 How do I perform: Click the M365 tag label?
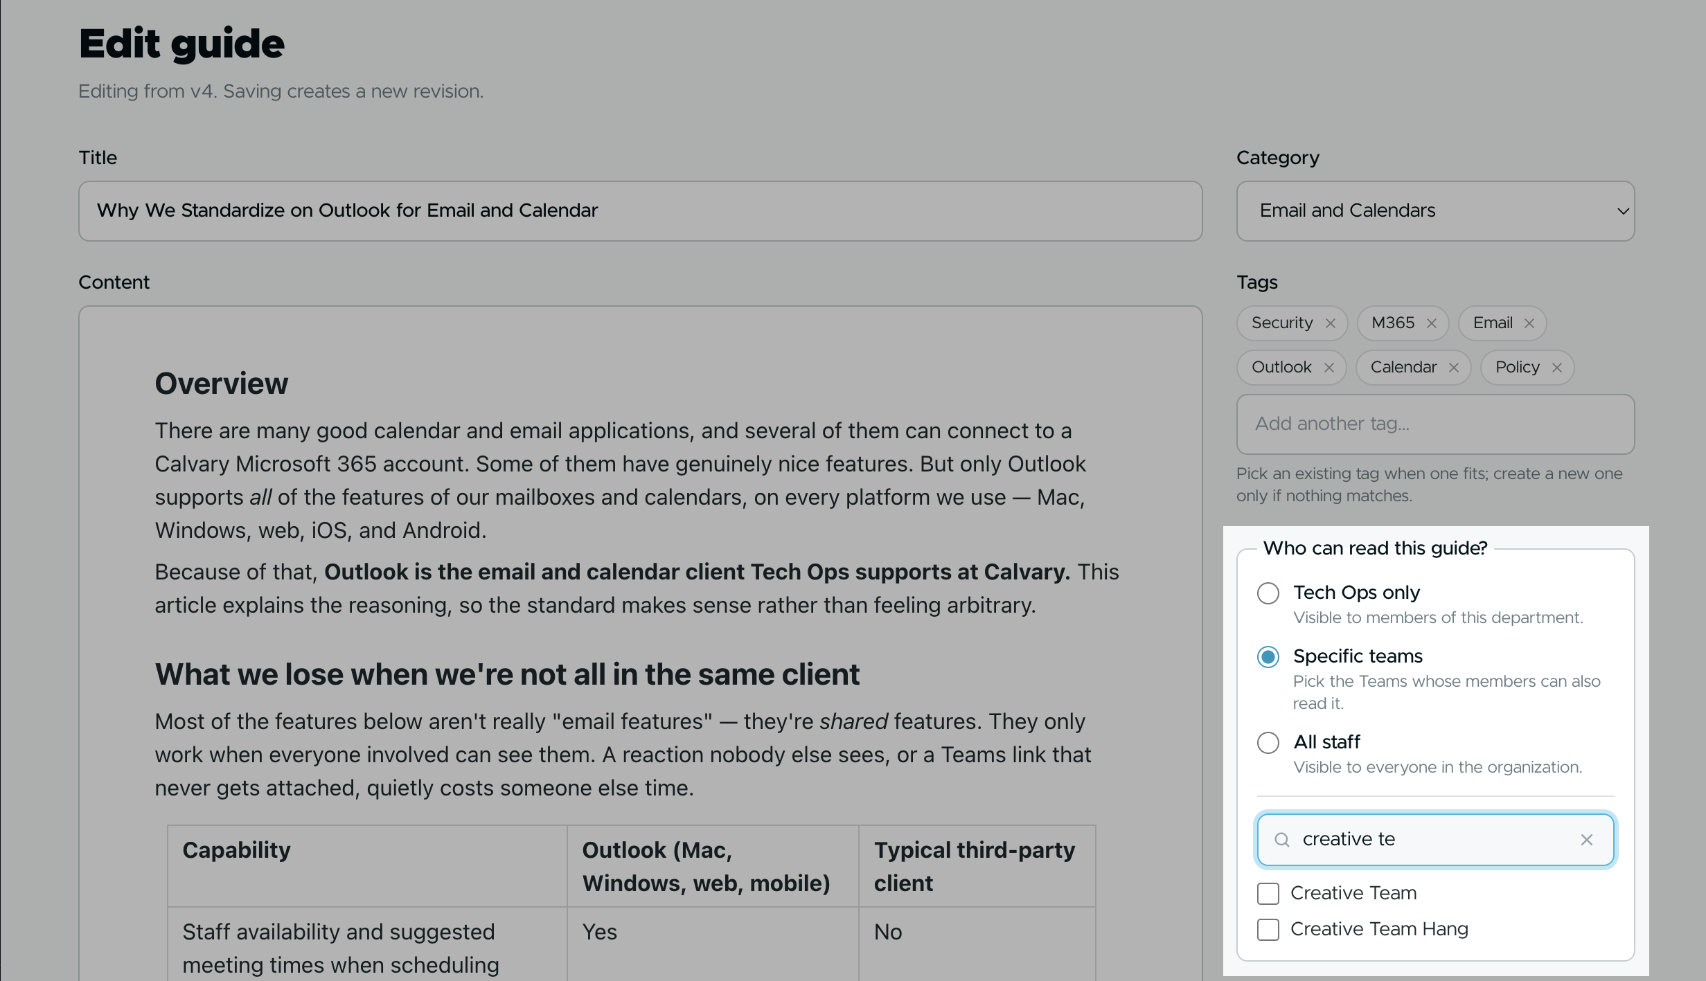point(1392,323)
